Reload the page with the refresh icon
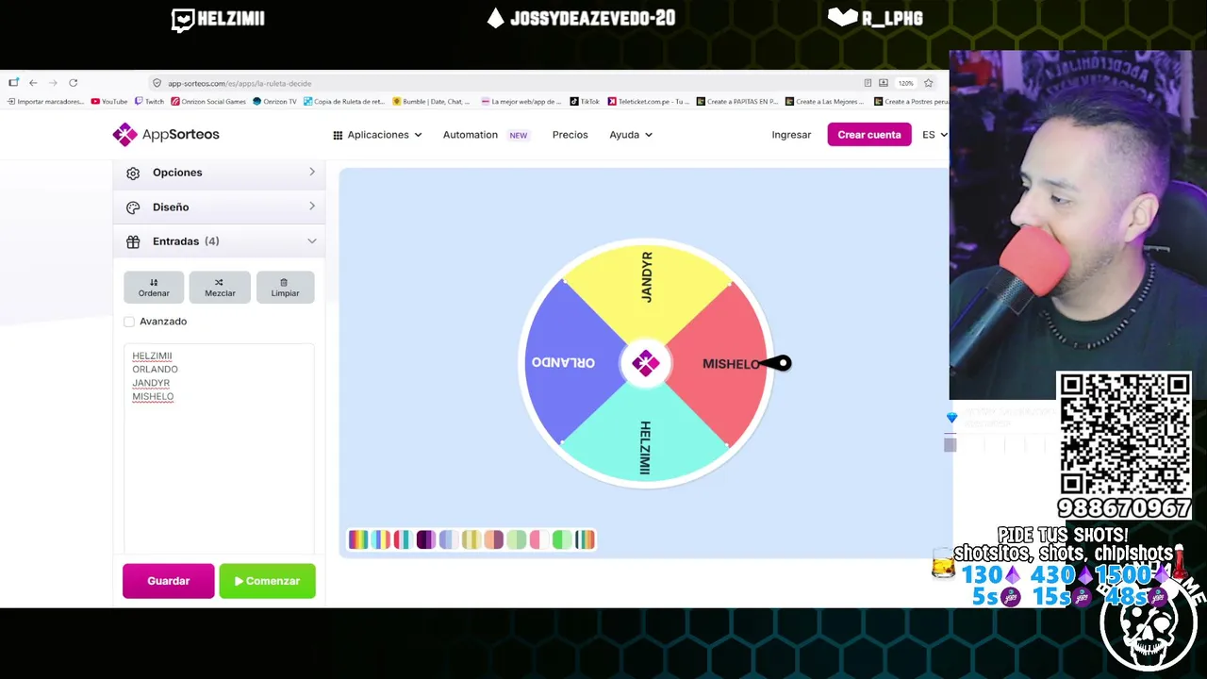1207x679 pixels. click(73, 83)
